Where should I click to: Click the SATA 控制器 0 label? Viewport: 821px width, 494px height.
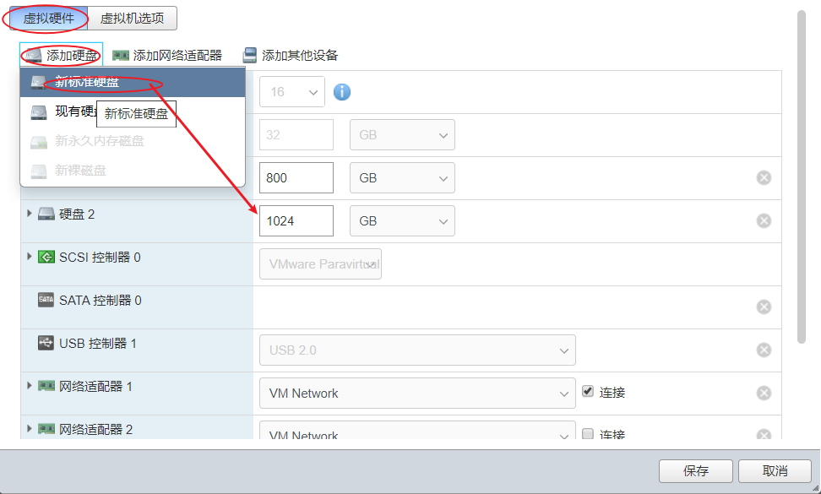(100, 301)
